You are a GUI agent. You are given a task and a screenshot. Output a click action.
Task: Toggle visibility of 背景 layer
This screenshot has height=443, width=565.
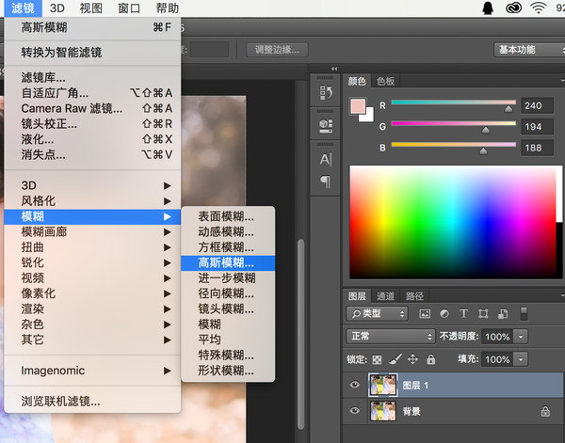click(354, 411)
